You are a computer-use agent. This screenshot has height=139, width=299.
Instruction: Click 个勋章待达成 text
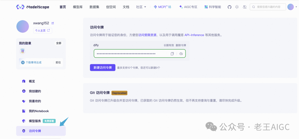[x=33, y=62]
